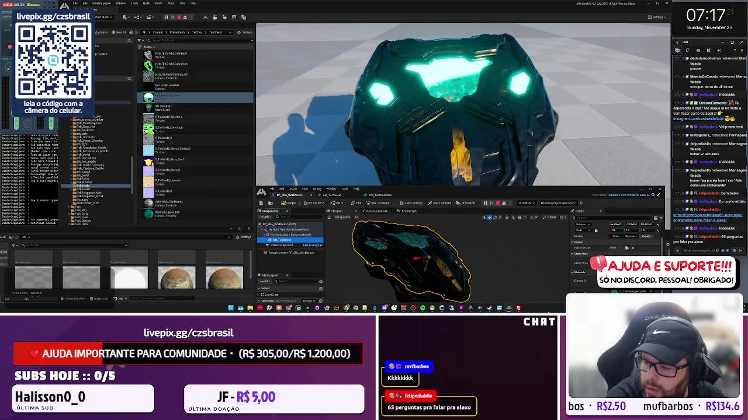Set Mobility to Stationary
748x420 pixels.
click(x=631, y=236)
